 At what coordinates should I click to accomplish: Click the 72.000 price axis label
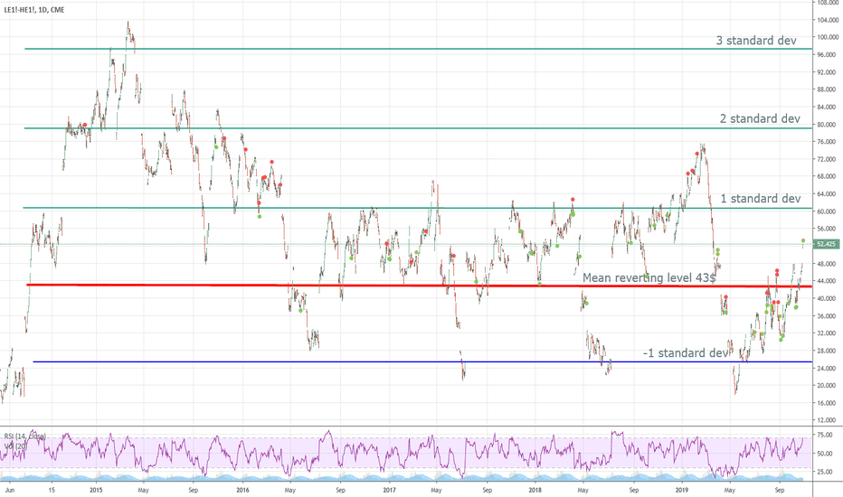(828, 159)
